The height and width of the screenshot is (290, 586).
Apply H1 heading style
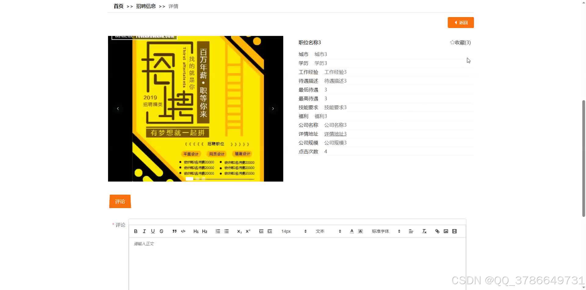196,231
